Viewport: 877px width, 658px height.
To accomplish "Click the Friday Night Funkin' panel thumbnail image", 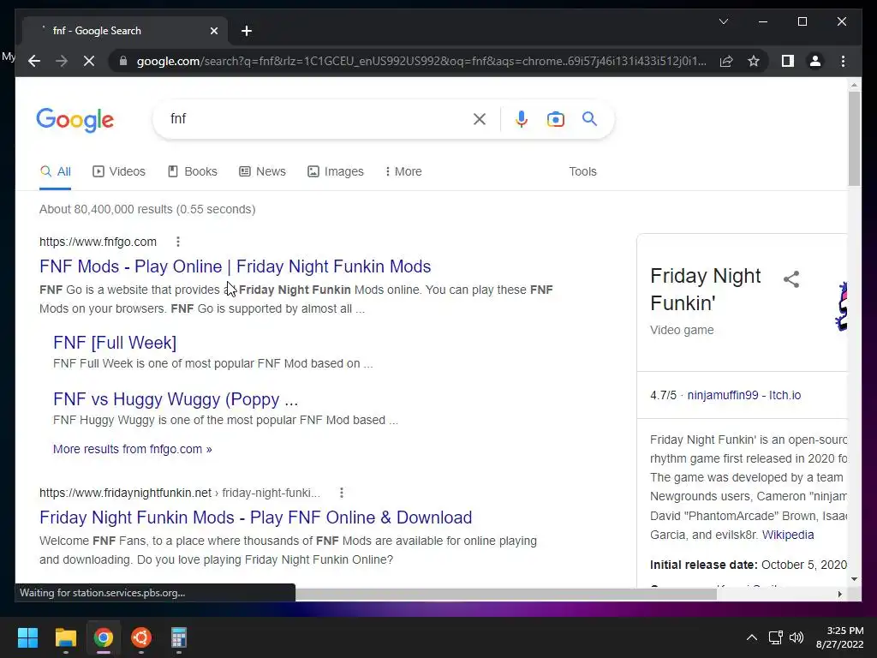I will coord(841,306).
